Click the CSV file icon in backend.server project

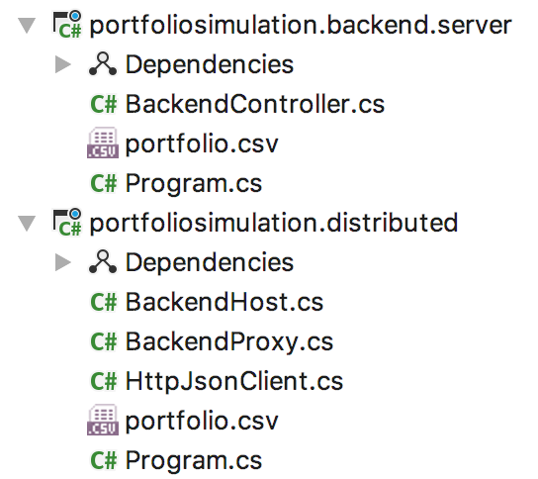tap(103, 143)
